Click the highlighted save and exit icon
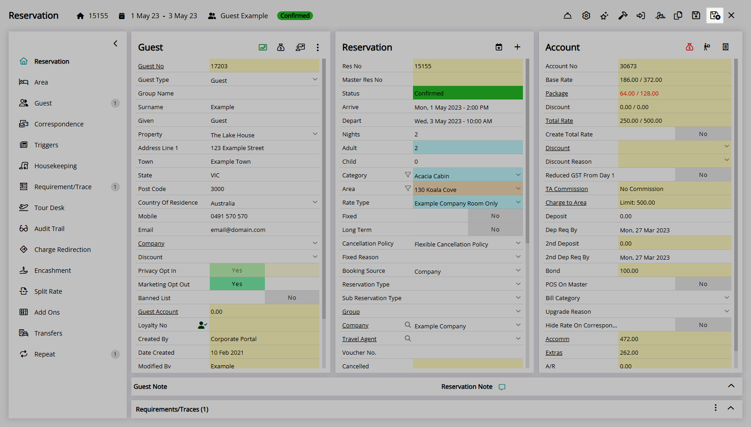Viewport: 751px width, 427px height. [715, 15]
